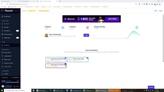This screenshot has height=92, width=164.
Task: Click the Help button in Your Inventory
Action: point(86,35)
